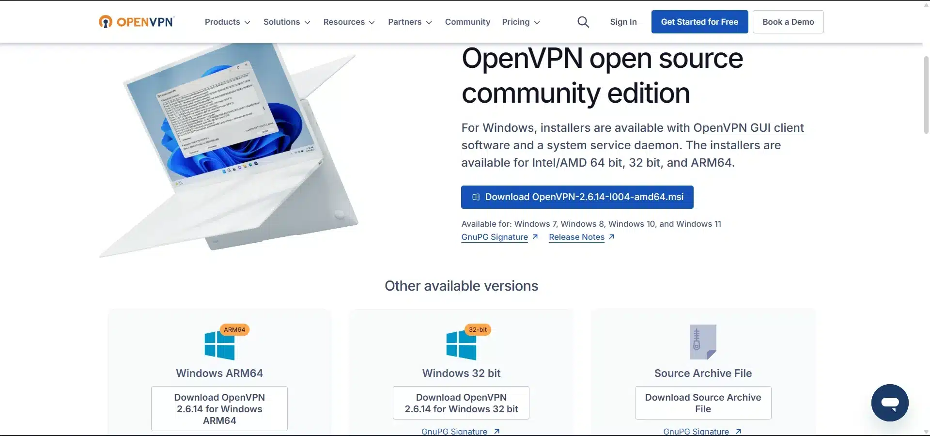Screen dimensions: 930x436
Task: Click the laptop product image
Action: (229, 150)
